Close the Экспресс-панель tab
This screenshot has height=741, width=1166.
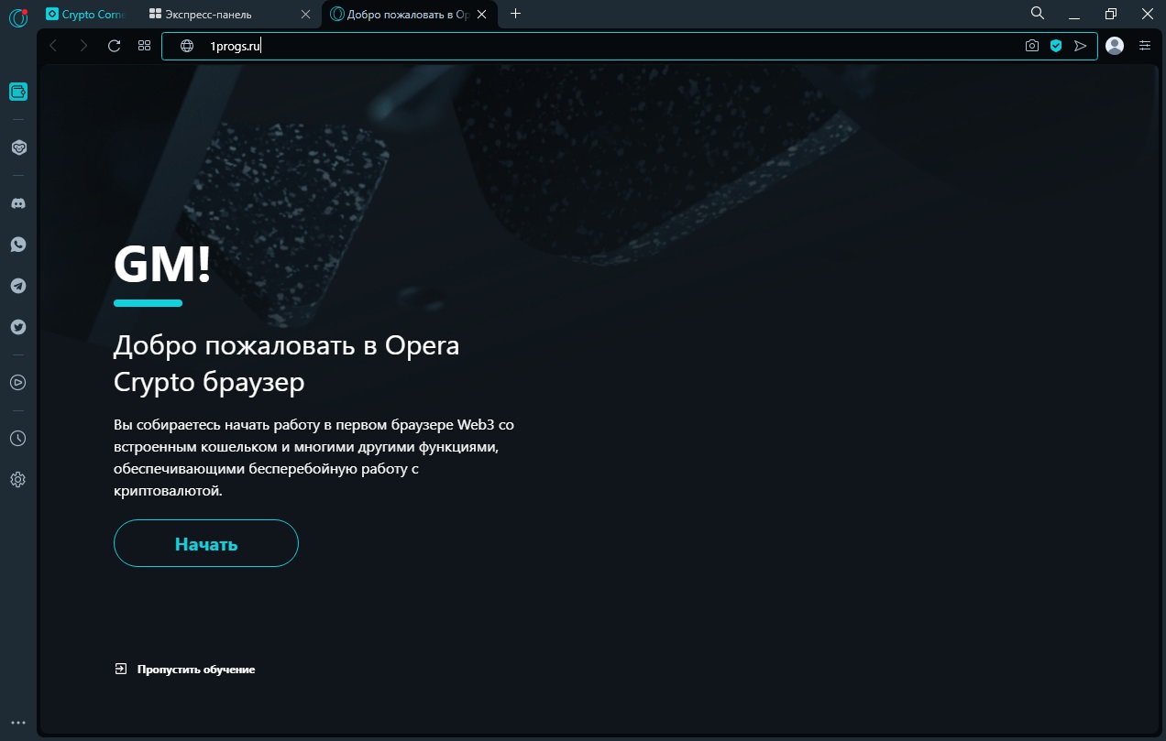(x=306, y=15)
